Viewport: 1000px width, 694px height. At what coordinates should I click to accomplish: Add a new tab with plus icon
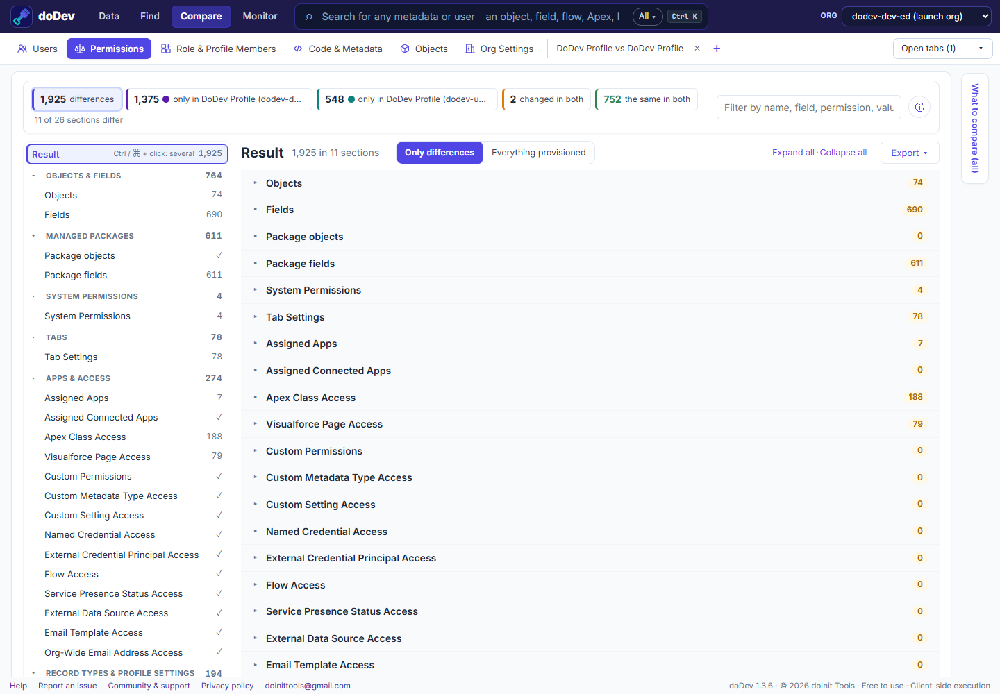tap(717, 49)
